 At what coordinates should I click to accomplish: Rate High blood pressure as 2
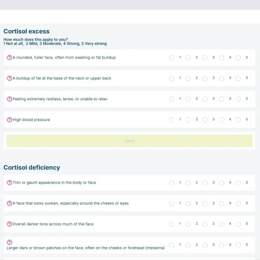click(188, 120)
